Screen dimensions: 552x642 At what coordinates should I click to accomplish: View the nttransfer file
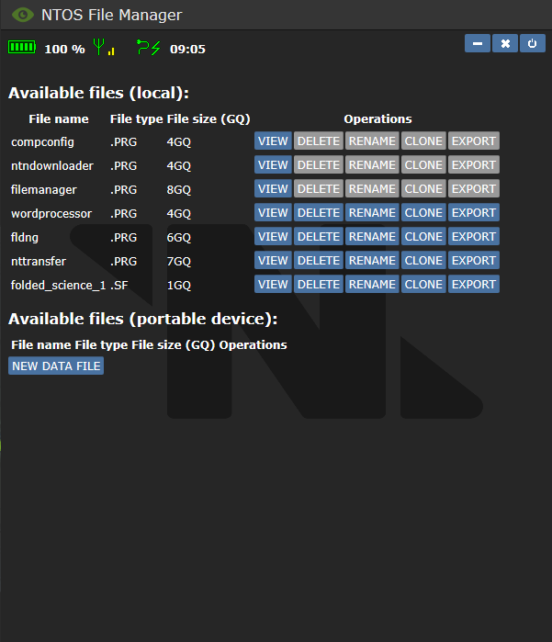pyautogui.click(x=273, y=261)
